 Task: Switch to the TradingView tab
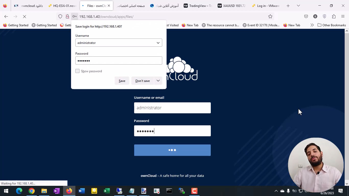(x=198, y=6)
